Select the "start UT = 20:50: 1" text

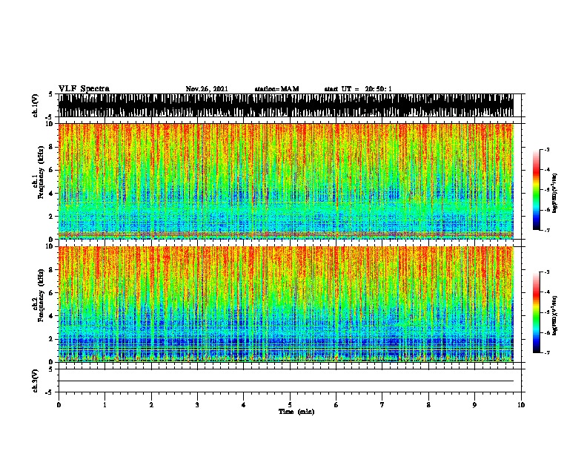(358, 89)
